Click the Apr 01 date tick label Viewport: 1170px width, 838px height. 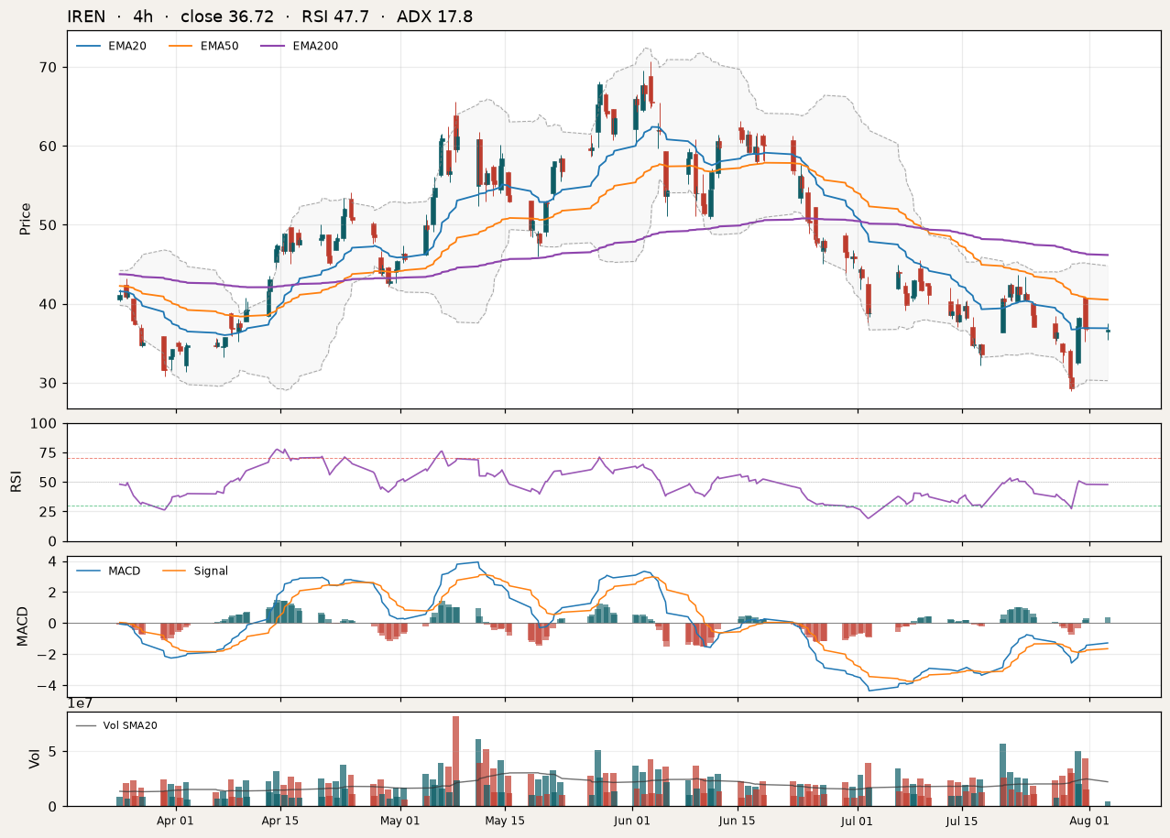point(175,821)
